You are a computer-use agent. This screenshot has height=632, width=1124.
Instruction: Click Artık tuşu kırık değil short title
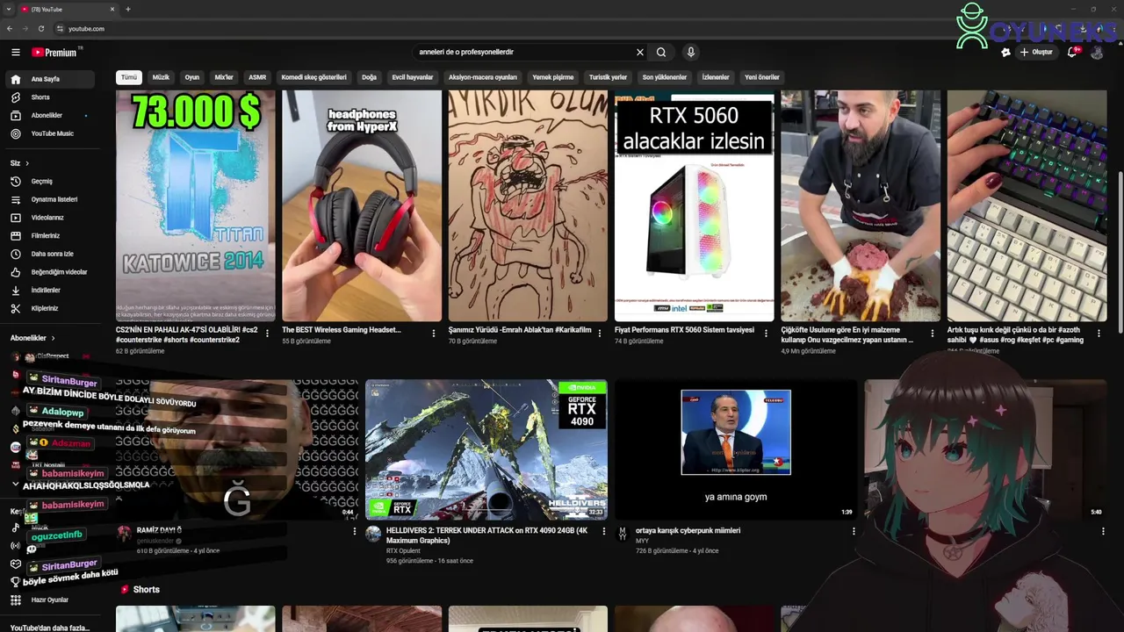click(x=1017, y=334)
